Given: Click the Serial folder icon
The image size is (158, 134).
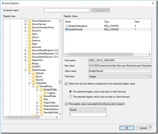Looking at the screenshot, I should 29,44.
